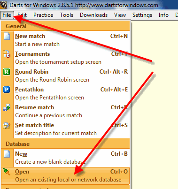This screenshot has width=178, height=189.
Task: Open the Edit menu
Action: pyautogui.click(x=22, y=15)
